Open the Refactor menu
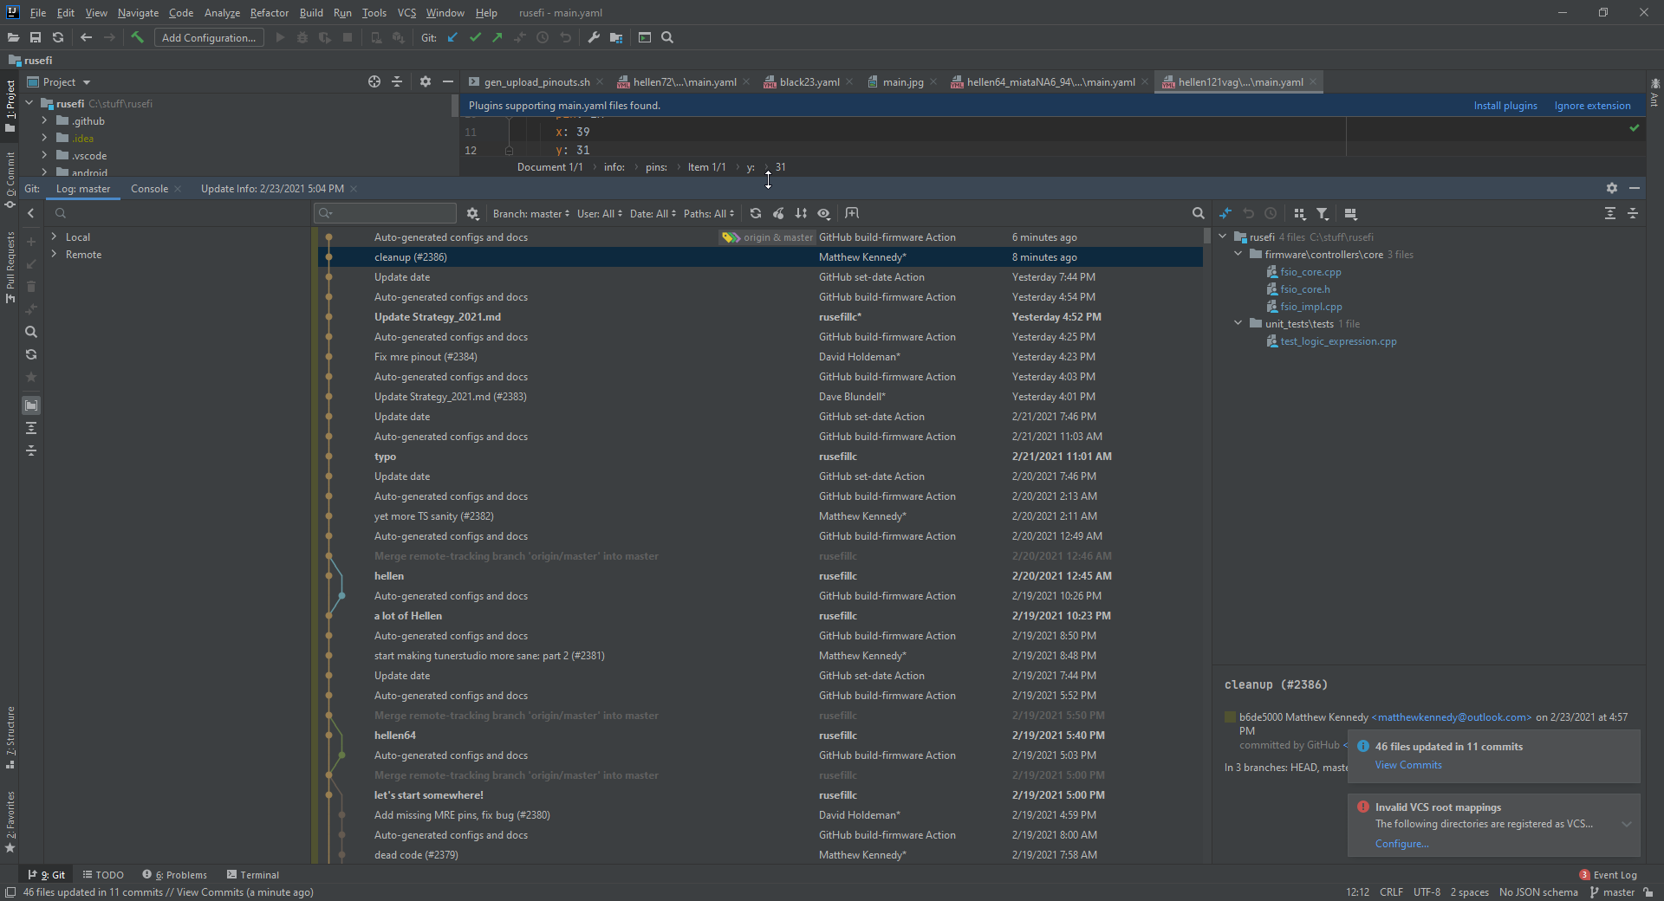The image size is (1664, 901). [x=269, y=12]
